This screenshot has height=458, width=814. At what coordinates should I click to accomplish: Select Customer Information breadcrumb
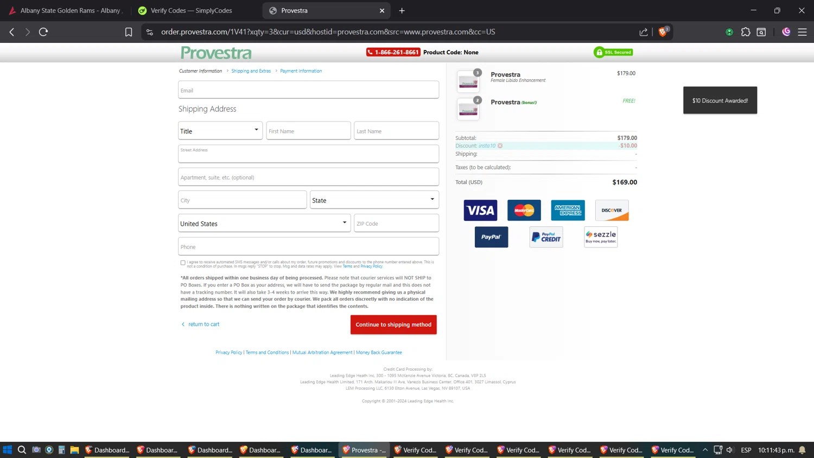coord(200,71)
